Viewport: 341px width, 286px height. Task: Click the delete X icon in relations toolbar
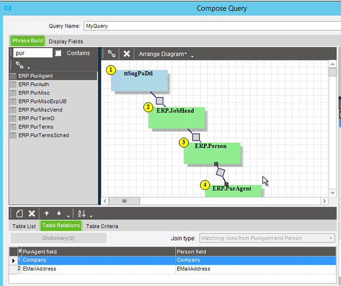pos(32,213)
